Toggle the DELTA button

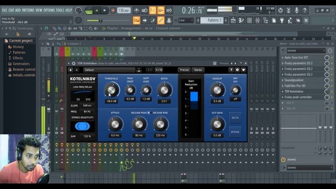coord(235,118)
